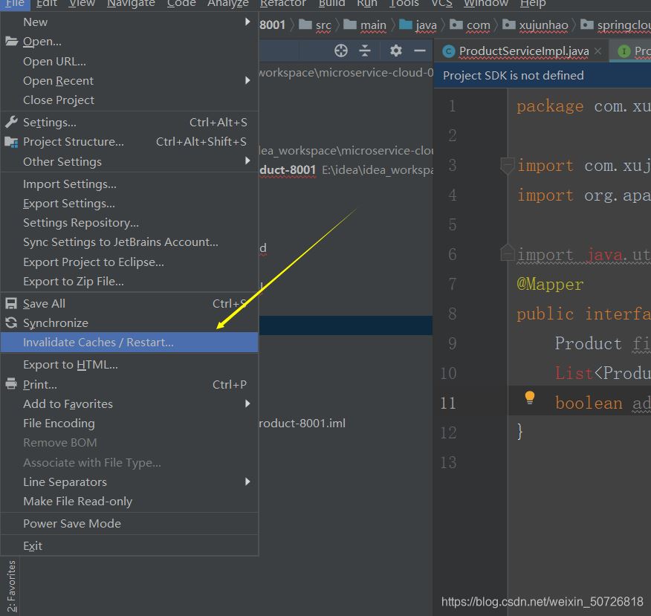Screen dimensions: 651x616
Task: Click Synchronize menu item
Action: [x=129, y=323]
